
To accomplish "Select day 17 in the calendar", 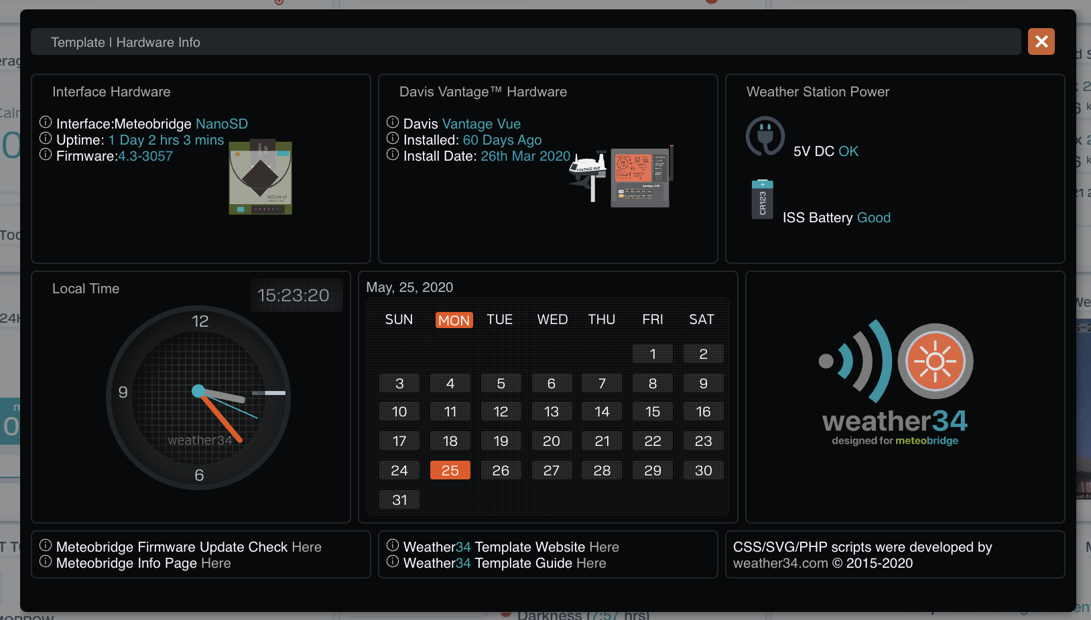I will pyautogui.click(x=399, y=441).
